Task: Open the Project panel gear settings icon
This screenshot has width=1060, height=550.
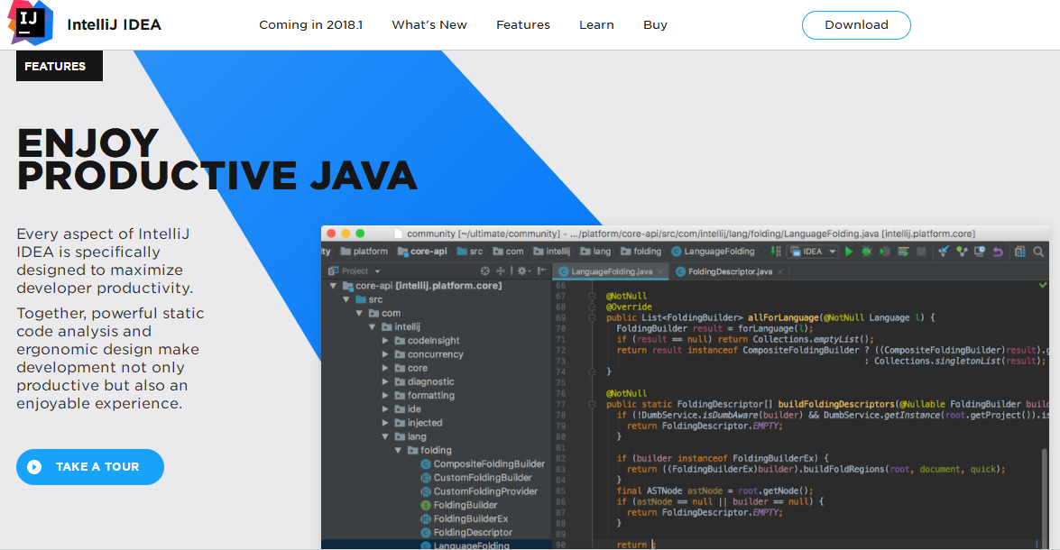Action: click(522, 271)
